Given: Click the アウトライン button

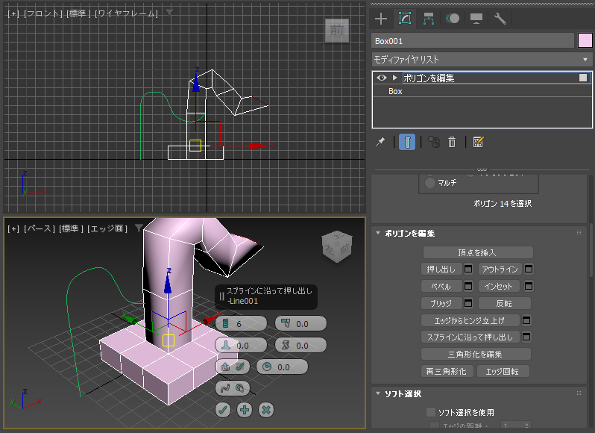Looking at the screenshot, I should pyautogui.click(x=500, y=270).
